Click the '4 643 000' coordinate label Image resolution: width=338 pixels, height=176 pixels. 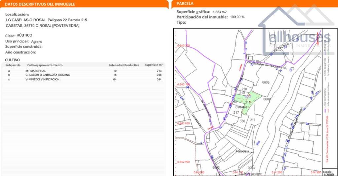(x=183, y=123)
